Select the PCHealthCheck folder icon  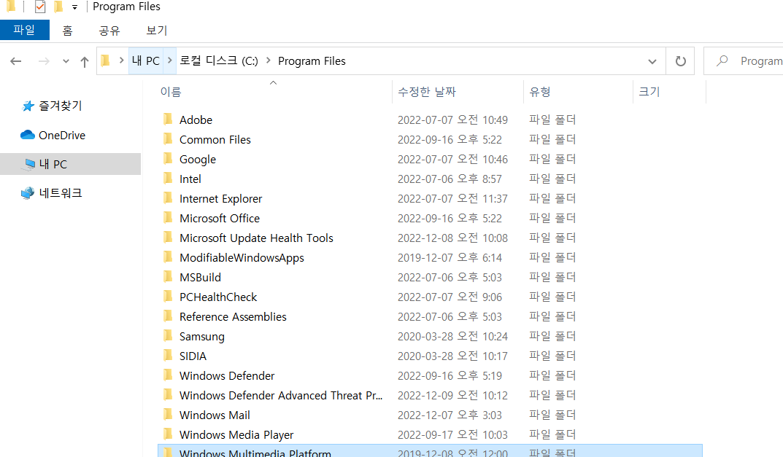point(169,297)
